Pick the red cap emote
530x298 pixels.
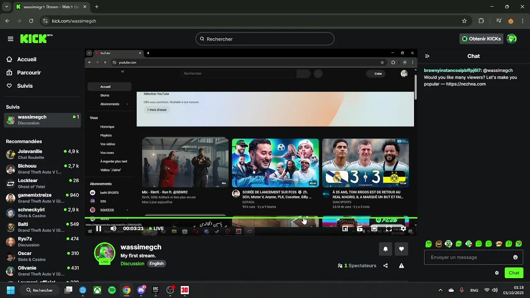[499, 244]
